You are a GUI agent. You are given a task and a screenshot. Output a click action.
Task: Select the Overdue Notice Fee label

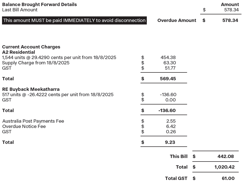coord(24,126)
